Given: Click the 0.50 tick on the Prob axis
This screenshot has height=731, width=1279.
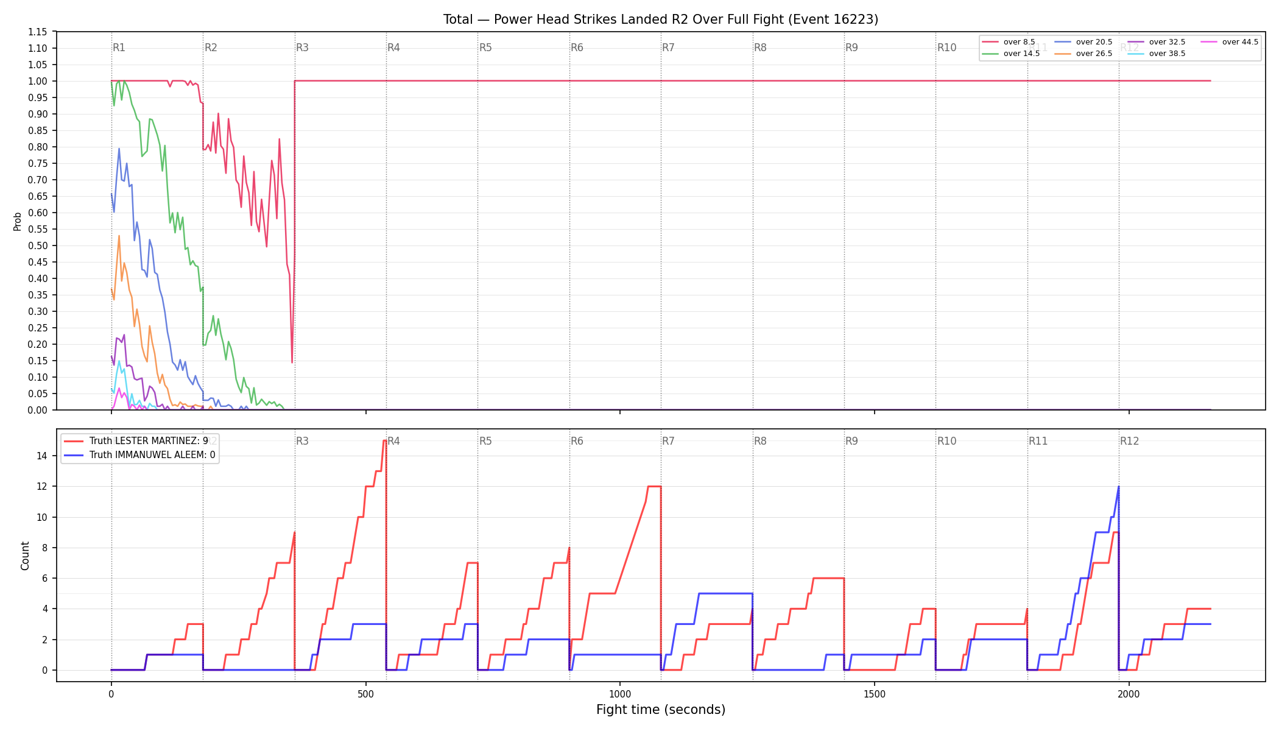Looking at the screenshot, I should [38, 245].
